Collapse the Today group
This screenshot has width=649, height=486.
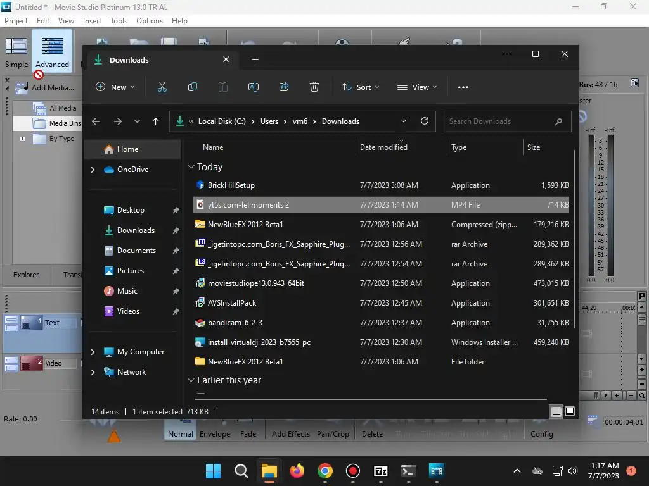tap(191, 167)
